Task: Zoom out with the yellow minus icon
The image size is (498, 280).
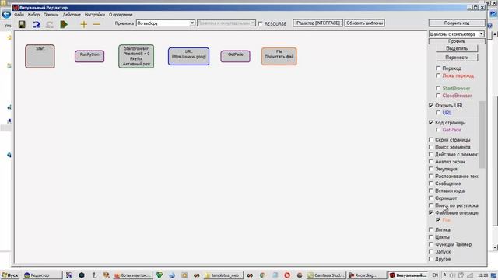Action: click(x=96, y=24)
